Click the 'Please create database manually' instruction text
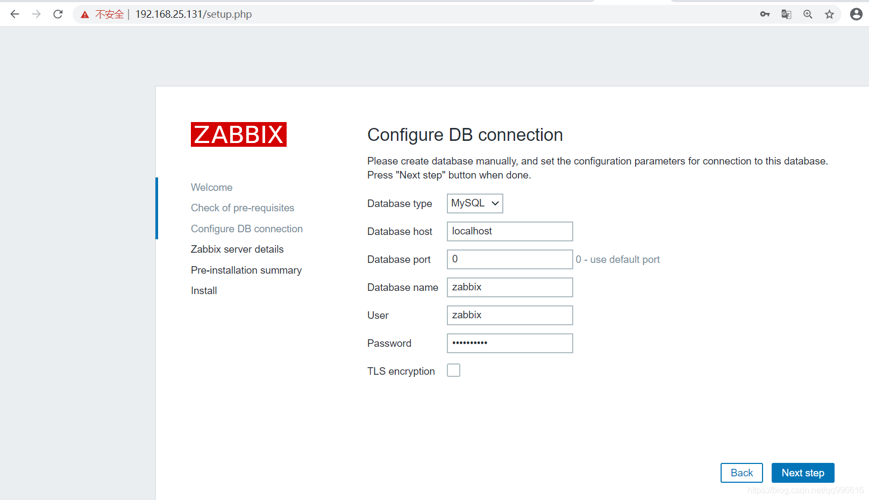Image resolution: width=869 pixels, height=500 pixels. click(x=597, y=168)
